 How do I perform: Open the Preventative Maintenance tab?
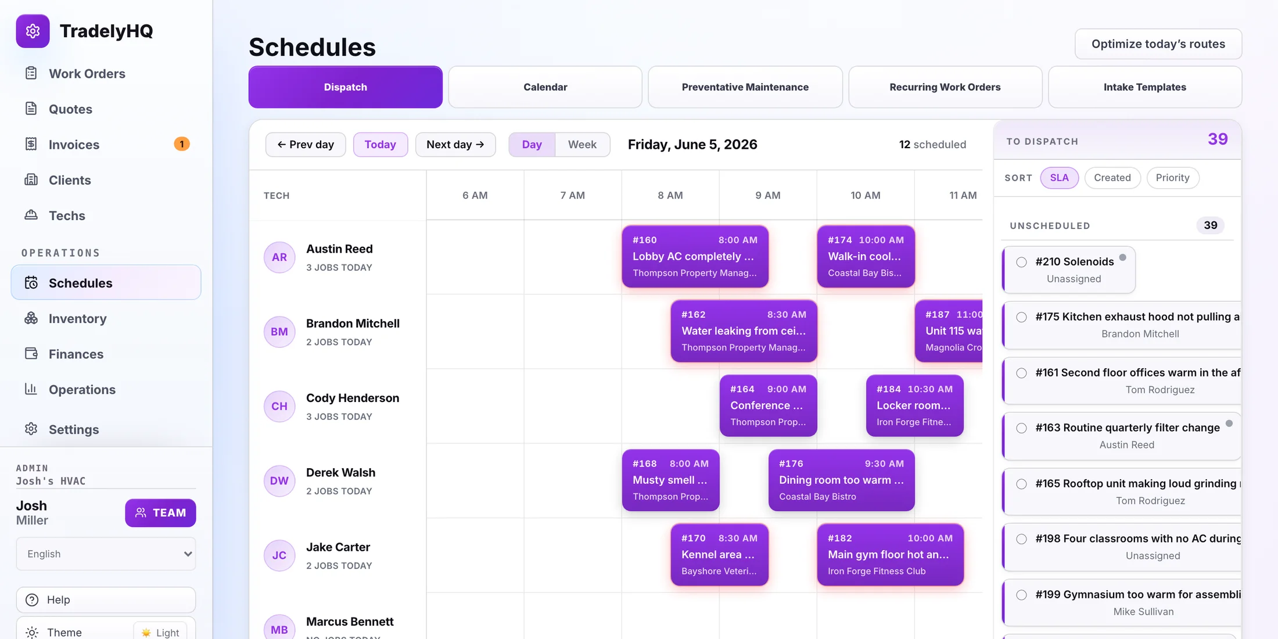(745, 87)
